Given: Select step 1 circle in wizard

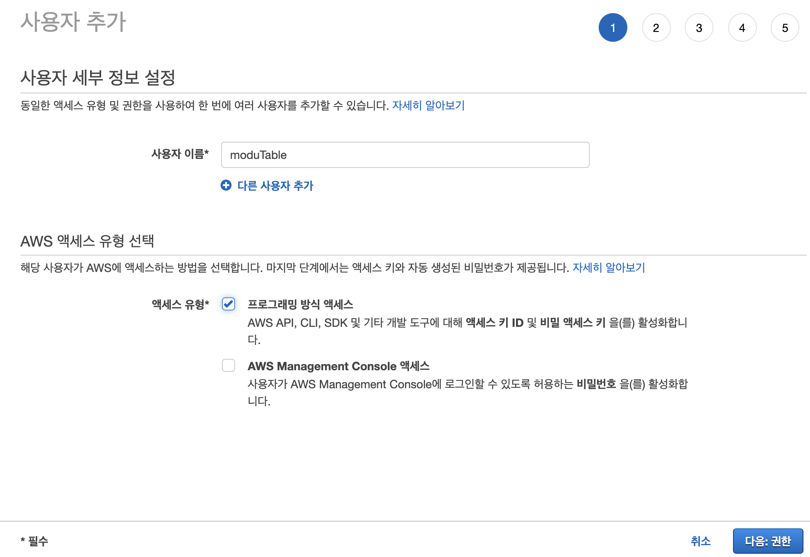Looking at the screenshot, I should point(613,28).
